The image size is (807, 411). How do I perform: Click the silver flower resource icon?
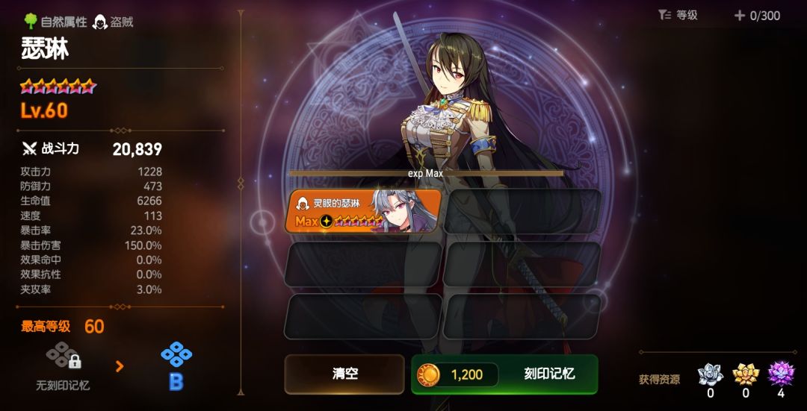coord(711,374)
